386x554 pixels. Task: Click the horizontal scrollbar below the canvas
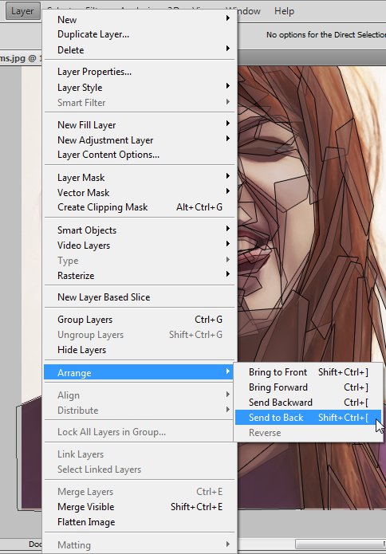coord(341,543)
